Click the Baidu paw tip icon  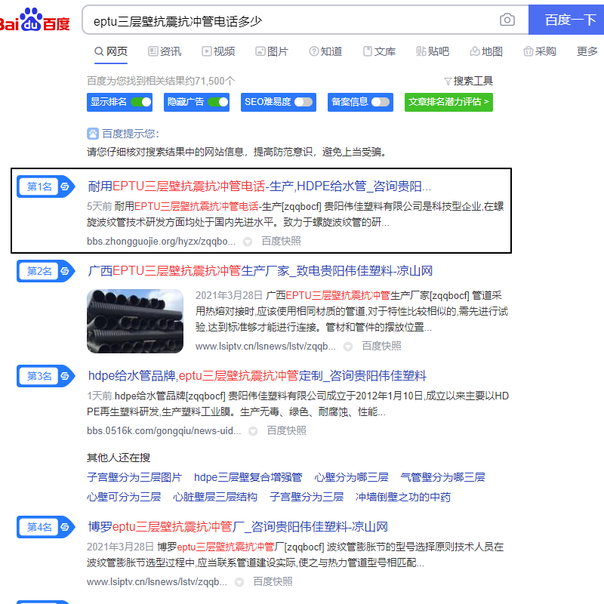pyautogui.click(x=93, y=134)
